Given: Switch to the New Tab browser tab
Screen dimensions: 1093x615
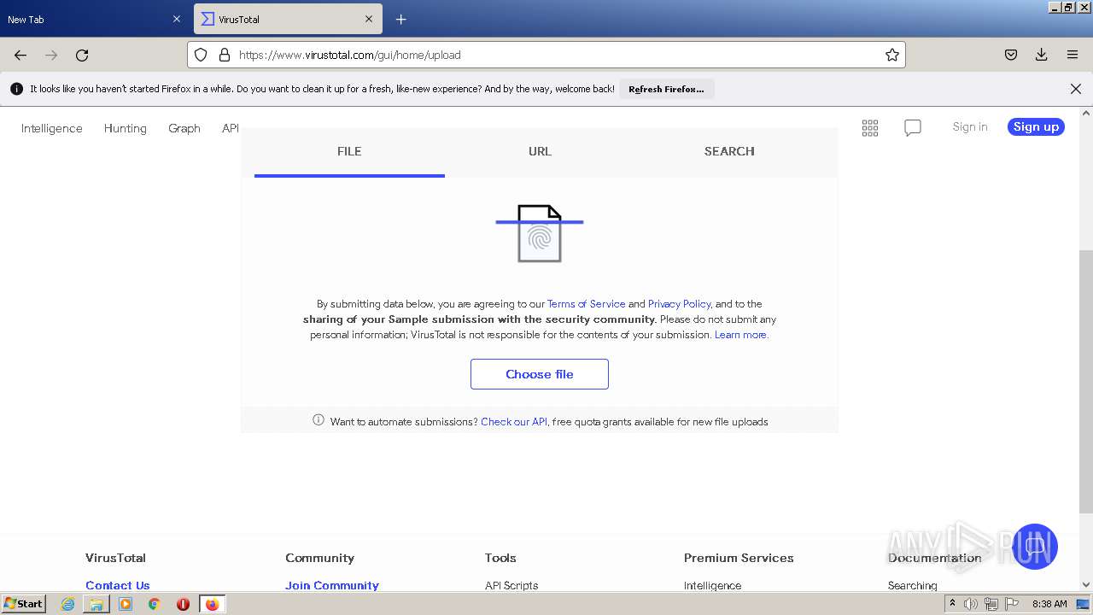Looking at the screenshot, I should click(95, 19).
